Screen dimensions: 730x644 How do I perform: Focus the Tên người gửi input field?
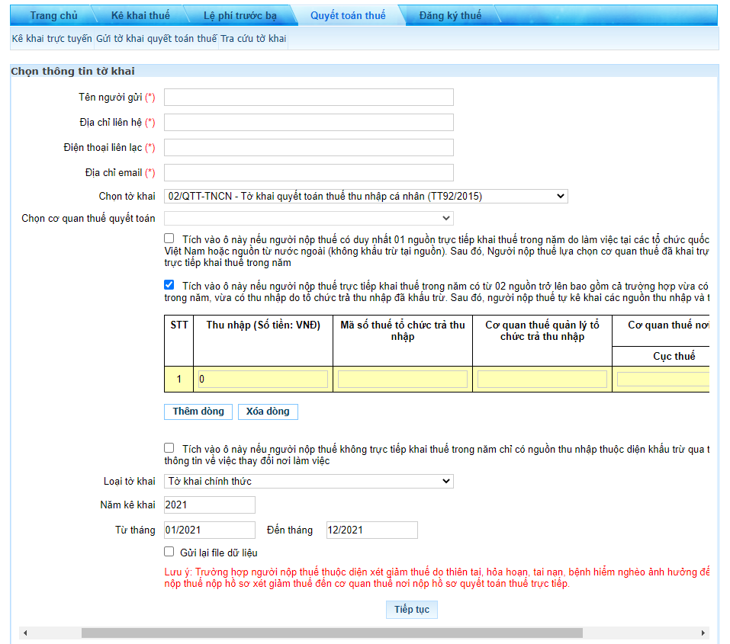(x=309, y=98)
